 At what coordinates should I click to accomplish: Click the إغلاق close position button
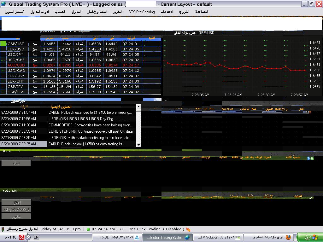pyautogui.click(x=16, y=202)
